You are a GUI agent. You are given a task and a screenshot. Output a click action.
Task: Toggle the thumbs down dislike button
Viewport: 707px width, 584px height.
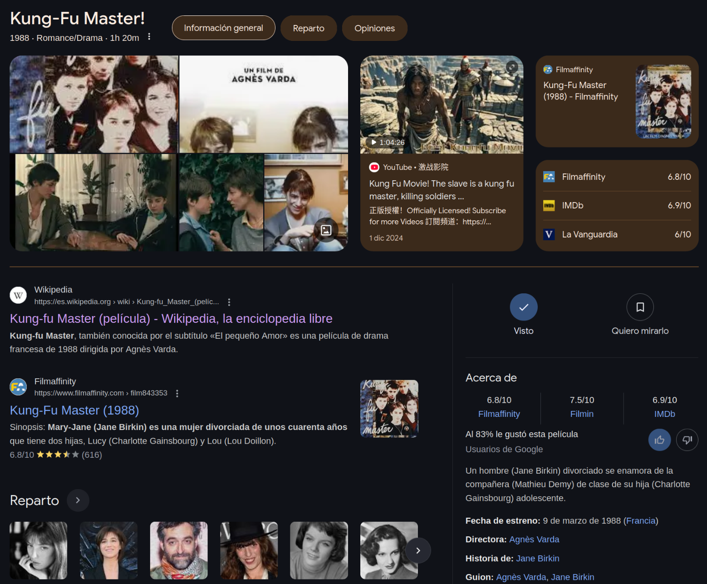pos(687,440)
